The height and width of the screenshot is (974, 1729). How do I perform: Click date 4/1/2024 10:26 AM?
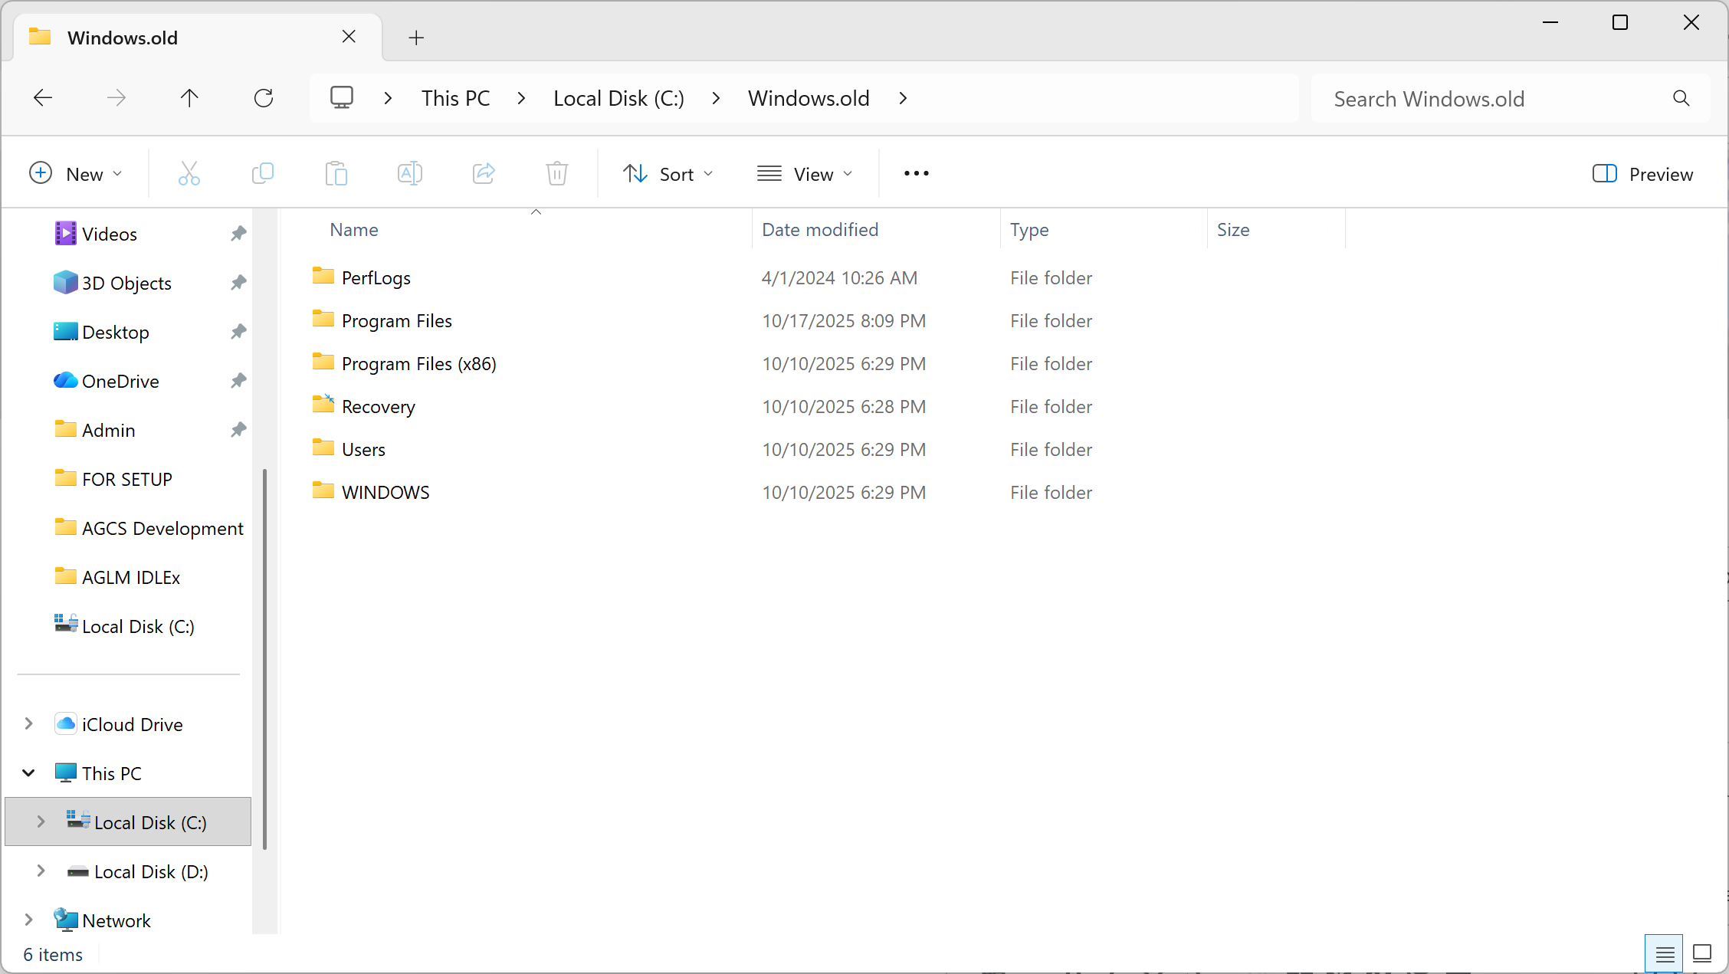[839, 277]
